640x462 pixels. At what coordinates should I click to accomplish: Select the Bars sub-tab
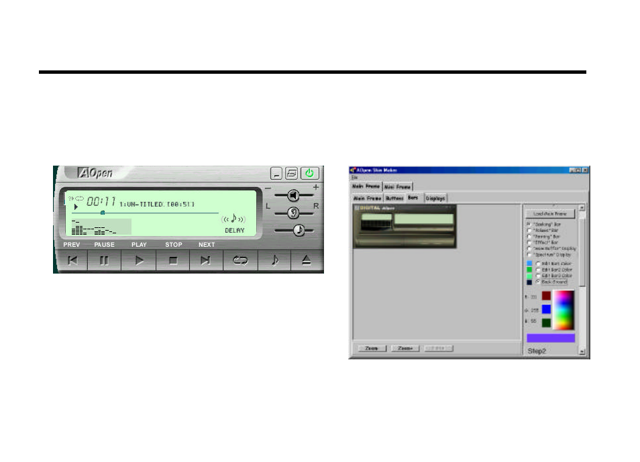point(413,198)
